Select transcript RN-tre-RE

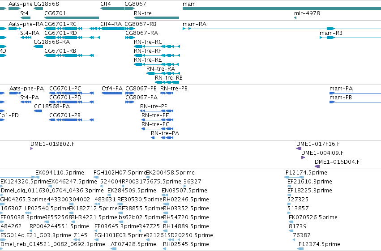156,64
